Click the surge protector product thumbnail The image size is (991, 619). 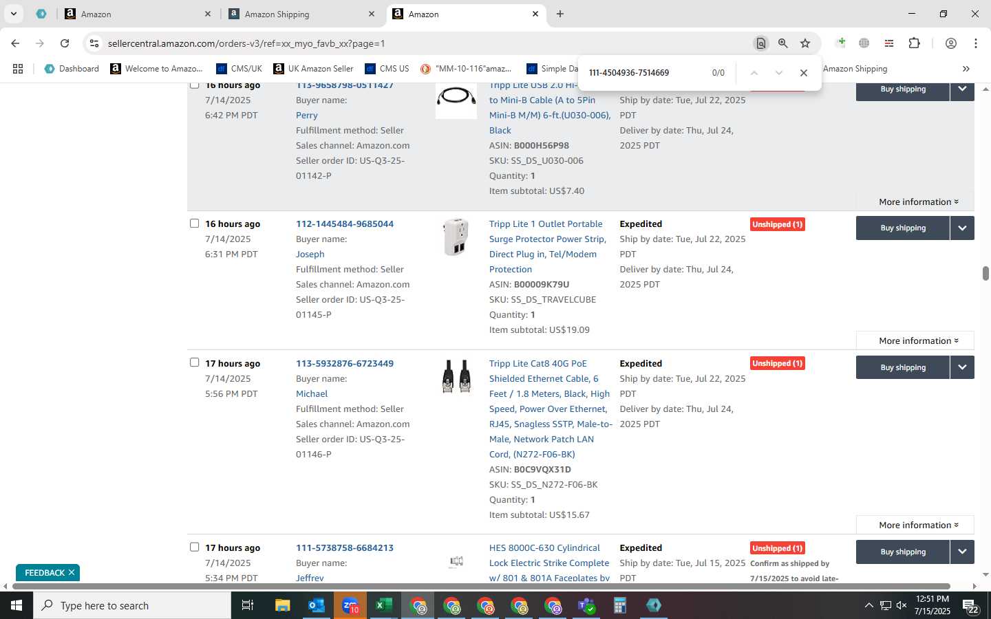[456, 237]
